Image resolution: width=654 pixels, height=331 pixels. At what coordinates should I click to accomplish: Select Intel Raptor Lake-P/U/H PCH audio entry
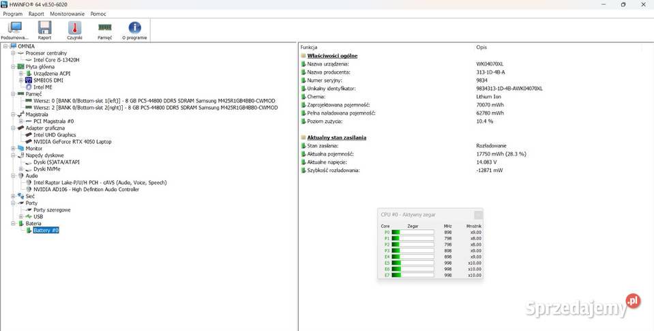pyautogui.click(x=100, y=182)
